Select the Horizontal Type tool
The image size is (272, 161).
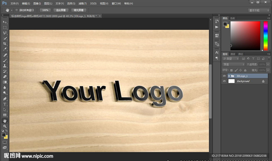click(5, 104)
